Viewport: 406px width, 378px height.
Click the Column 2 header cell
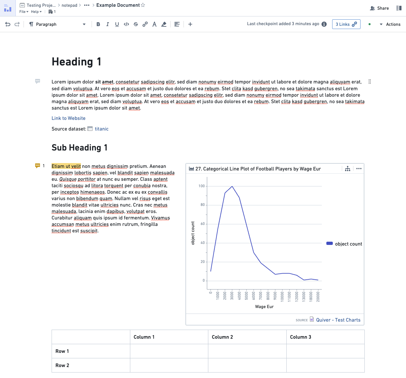[247, 337]
